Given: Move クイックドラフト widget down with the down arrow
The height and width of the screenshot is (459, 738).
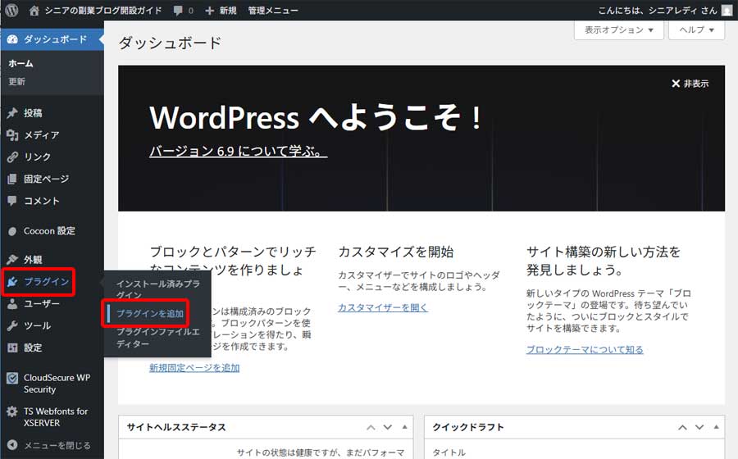Looking at the screenshot, I should coord(699,427).
